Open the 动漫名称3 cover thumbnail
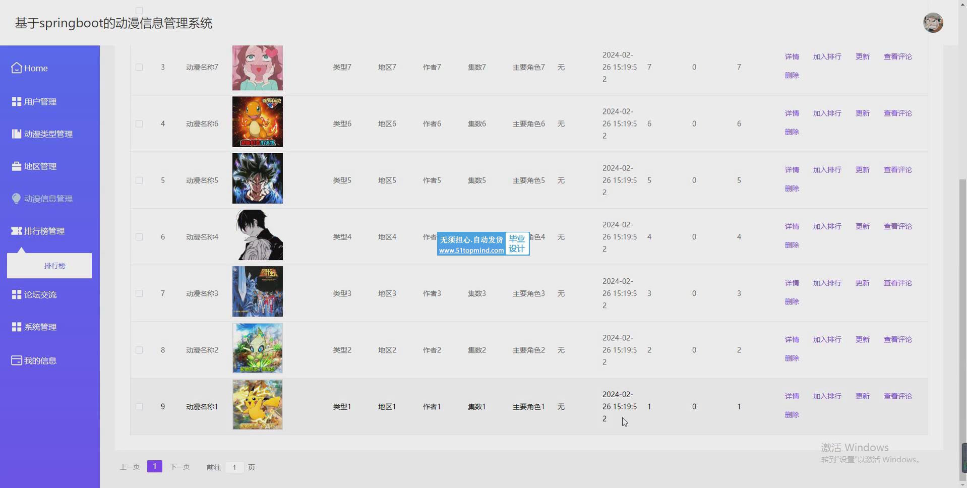The image size is (967, 488). pos(258,291)
